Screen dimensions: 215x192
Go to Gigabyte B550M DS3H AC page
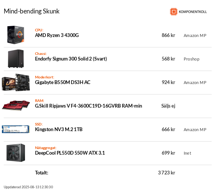pyautogui.click(x=63, y=82)
